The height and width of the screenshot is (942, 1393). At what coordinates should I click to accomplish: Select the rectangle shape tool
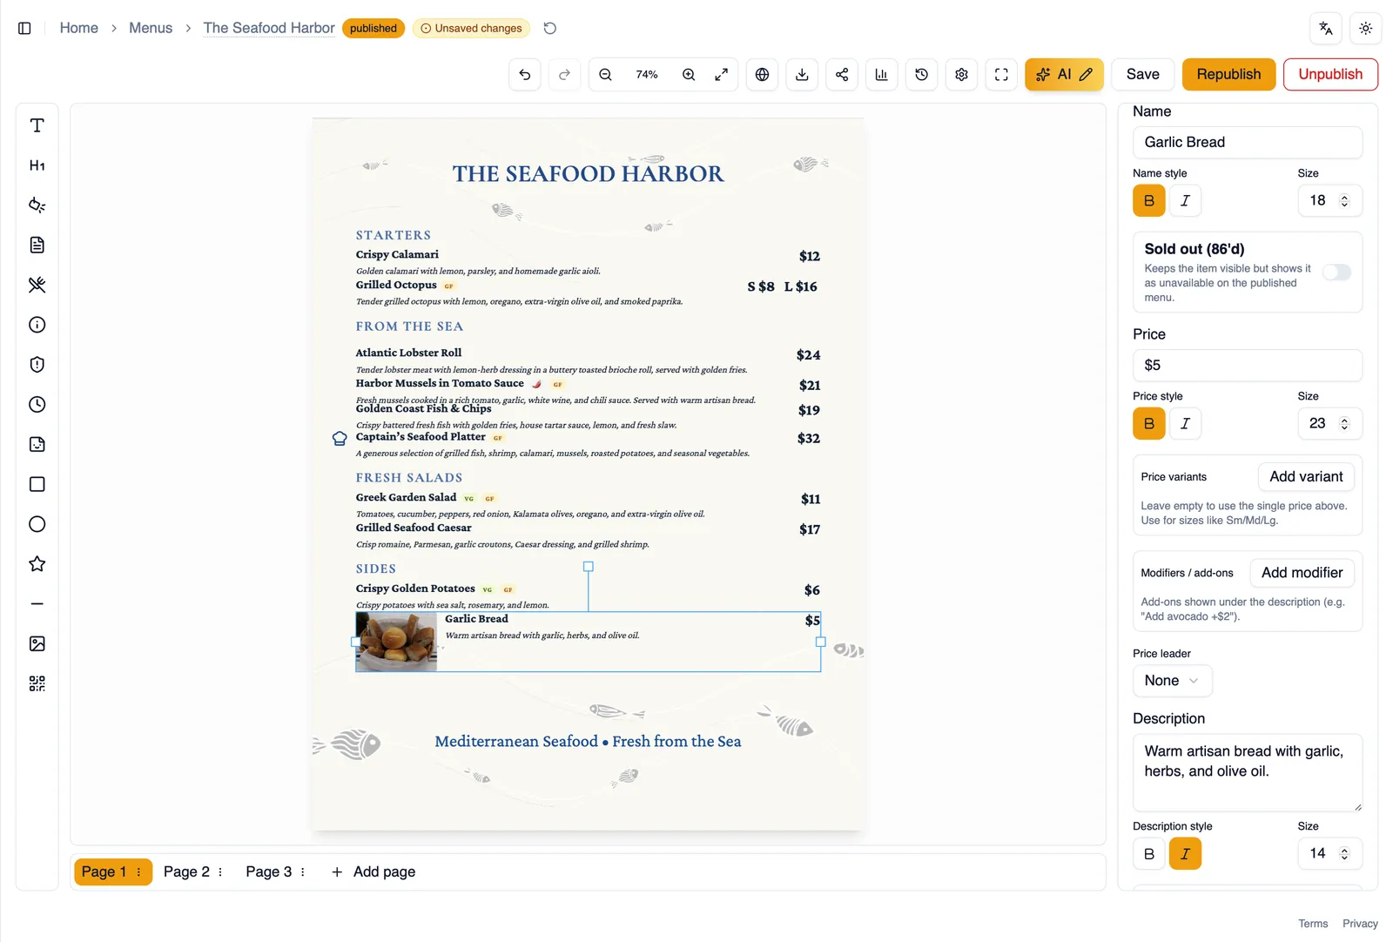[37, 484]
